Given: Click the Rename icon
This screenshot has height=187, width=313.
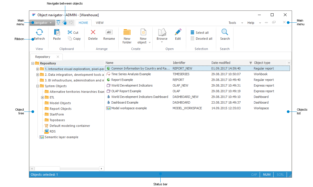Looking at the screenshot, I should tap(109, 32).
